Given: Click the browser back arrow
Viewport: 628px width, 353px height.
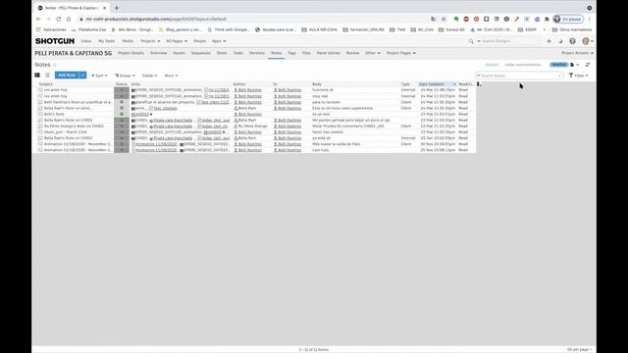Looking at the screenshot, I should click(x=38, y=19).
